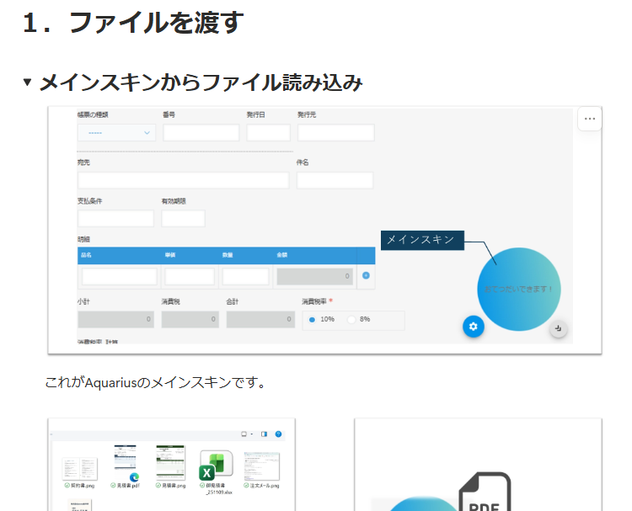Click the 数量 cell in the details row

[245, 277]
